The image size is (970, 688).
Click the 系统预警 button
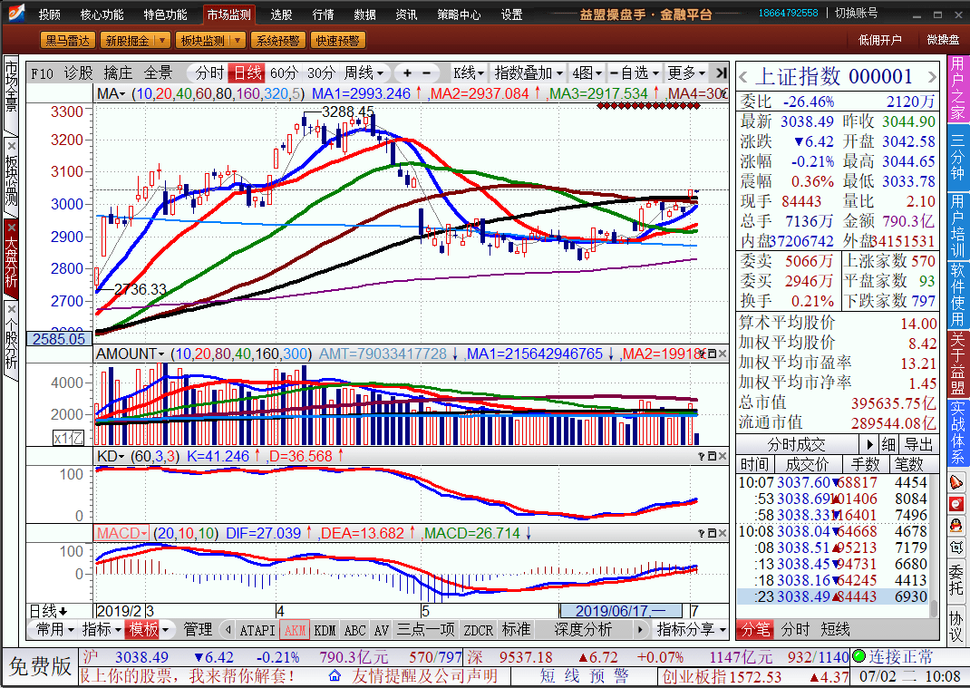(x=277, y=40)
